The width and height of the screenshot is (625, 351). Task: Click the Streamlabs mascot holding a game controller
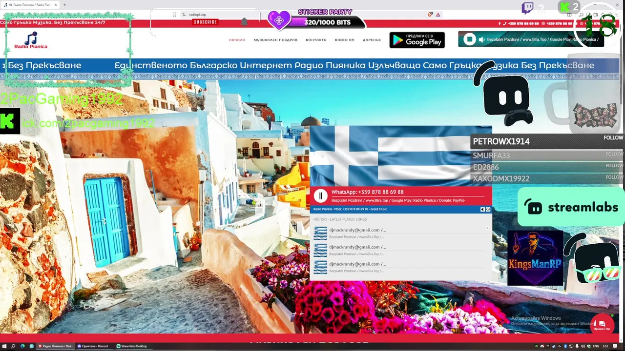coord(505,94)
